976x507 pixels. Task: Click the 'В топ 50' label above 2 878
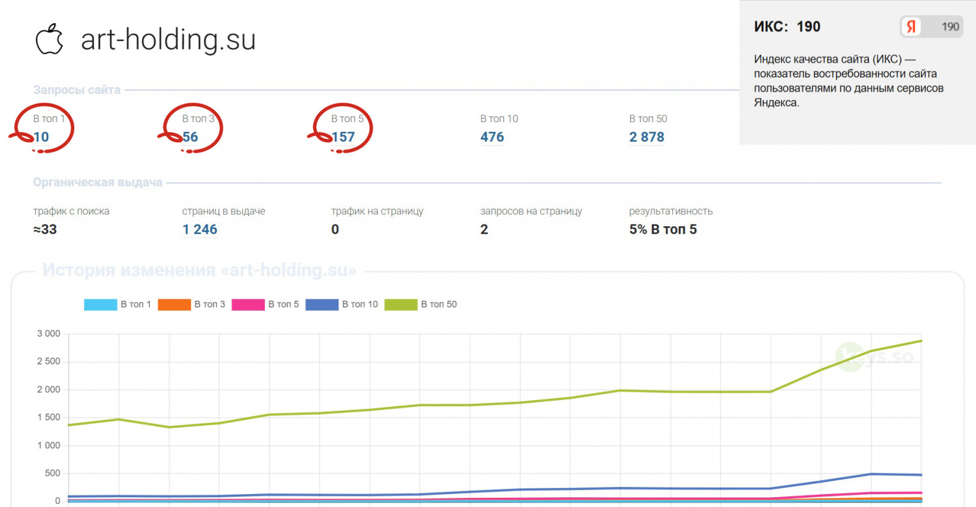648,118
